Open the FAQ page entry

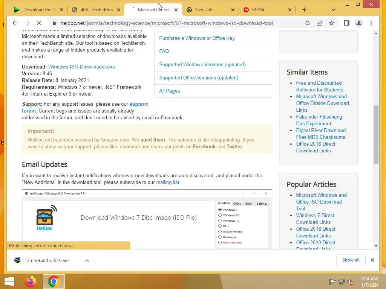pyautogui.click(x=164, y=51)
